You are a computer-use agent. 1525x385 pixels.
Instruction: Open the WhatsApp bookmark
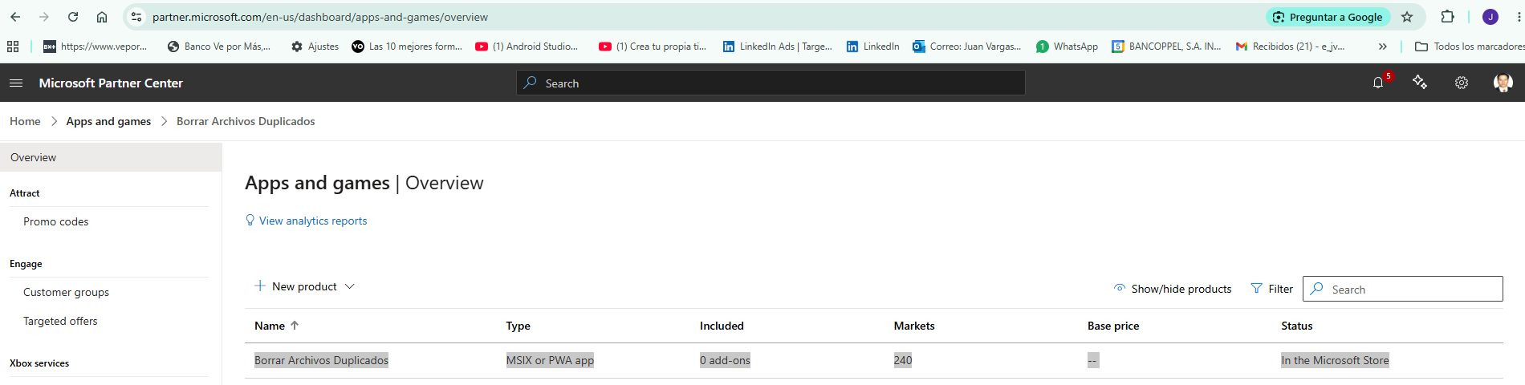pyautogui.click(x=1067, y=47)
